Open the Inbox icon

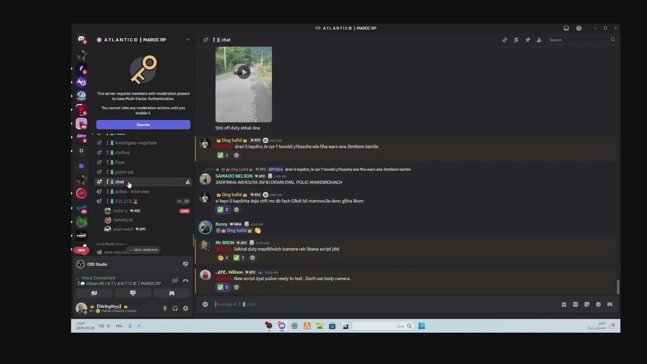click(566, 28)
